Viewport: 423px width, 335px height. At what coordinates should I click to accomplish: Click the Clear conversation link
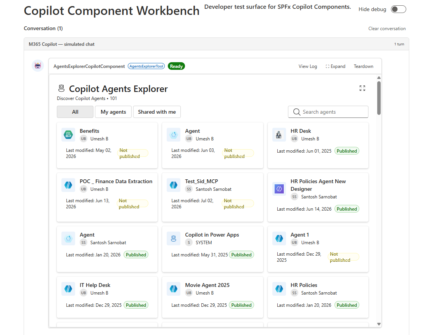[387, 29]
